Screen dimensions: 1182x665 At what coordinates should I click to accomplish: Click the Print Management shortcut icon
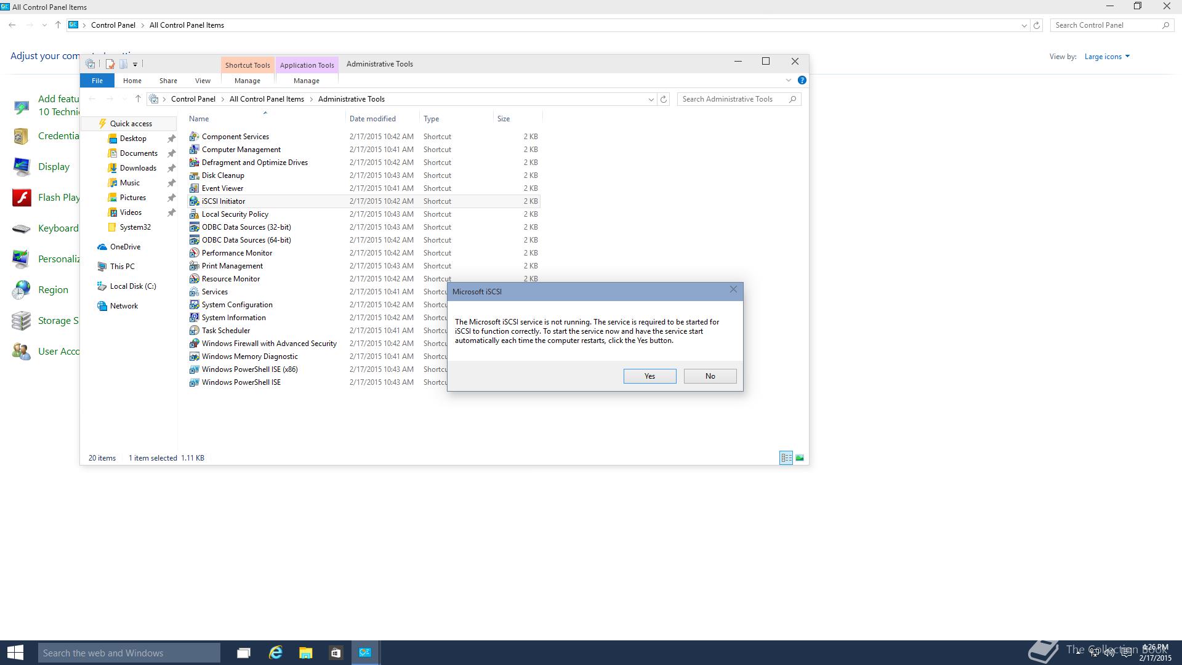[x=194, y=266]
